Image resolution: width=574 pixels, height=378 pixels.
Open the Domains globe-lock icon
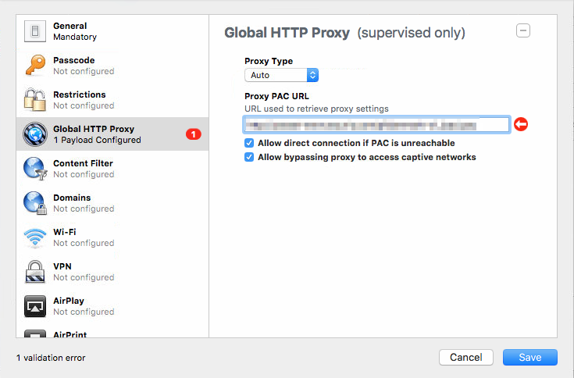35,203
